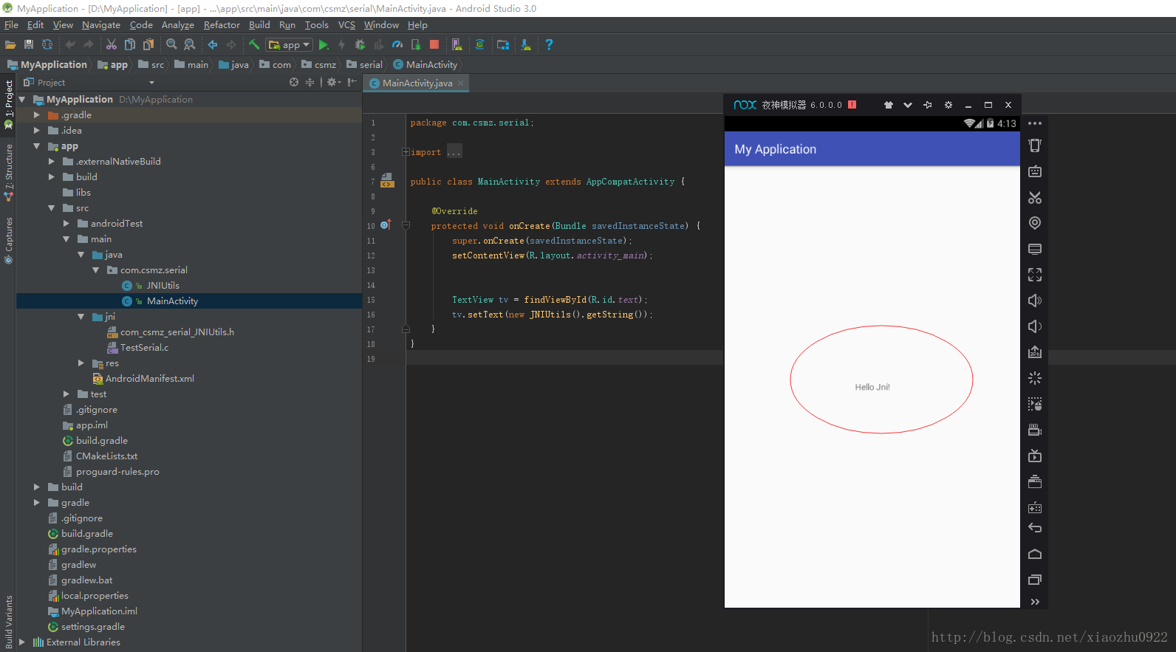Expand the .gradle folder
This screenshot has width=1176, height=652.
pos(37,115)
